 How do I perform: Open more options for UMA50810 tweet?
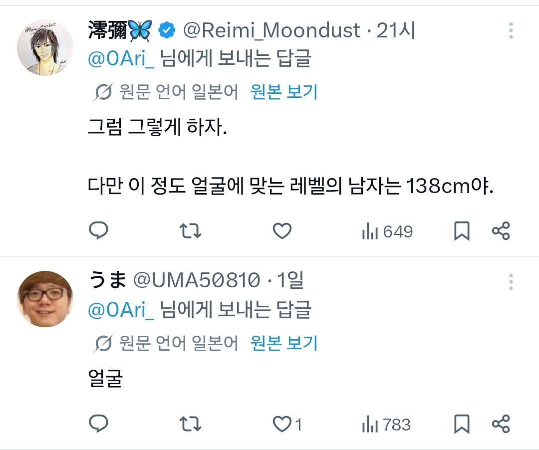click(x=511, y=282)
